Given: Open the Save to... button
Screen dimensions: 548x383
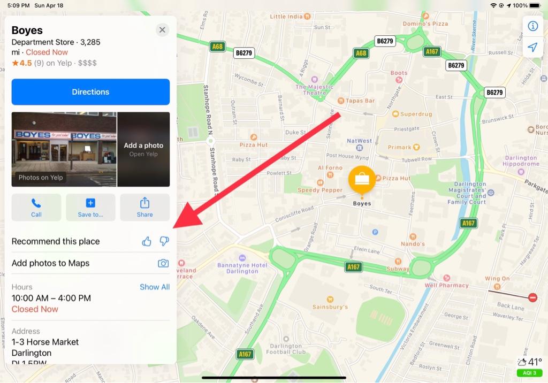Looking at the screenshot, I should click(x=90, y=207).
